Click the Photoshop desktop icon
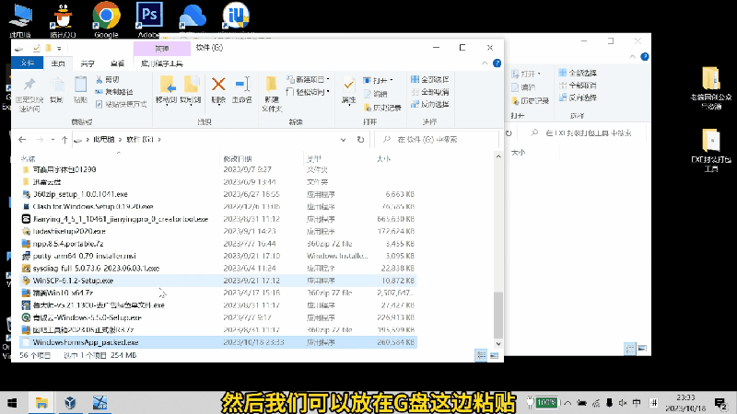 coord(147,18)
